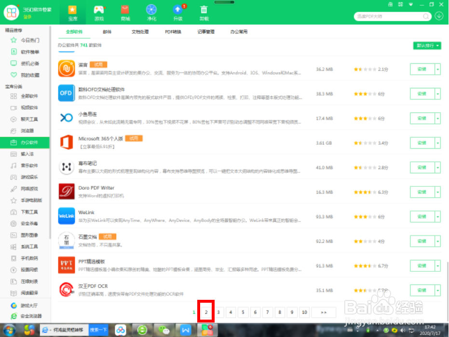Open the 游戏 gamepad section
The height and width of the screenshot is (337, 449).
(x=99, y=13)
